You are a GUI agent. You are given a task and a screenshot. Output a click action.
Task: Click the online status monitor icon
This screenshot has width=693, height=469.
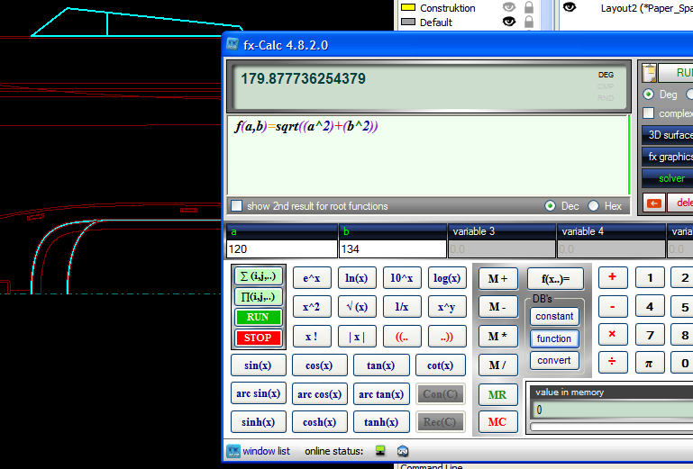[x=380, y=451]
